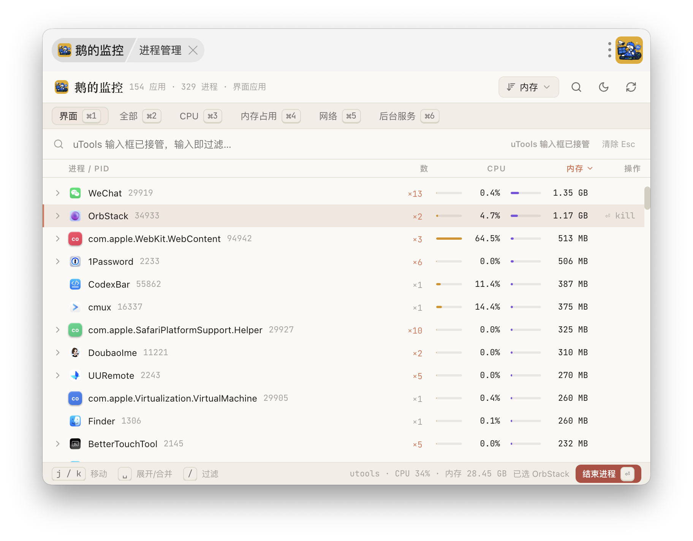The width and height of the screenshot is (693, 541).
Task: Click the OrbStack memory usage bar
Action: (526, 216)
